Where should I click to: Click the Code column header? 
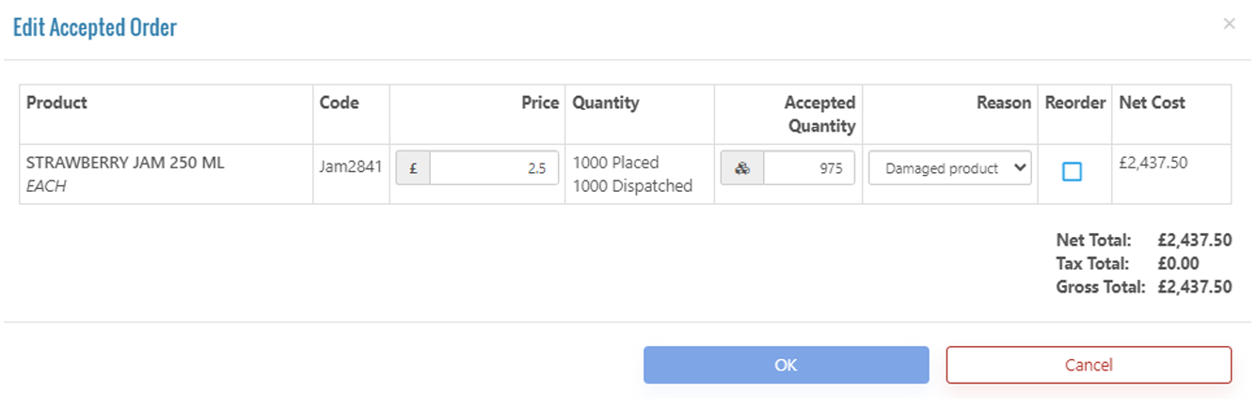[x=339, y=102]
